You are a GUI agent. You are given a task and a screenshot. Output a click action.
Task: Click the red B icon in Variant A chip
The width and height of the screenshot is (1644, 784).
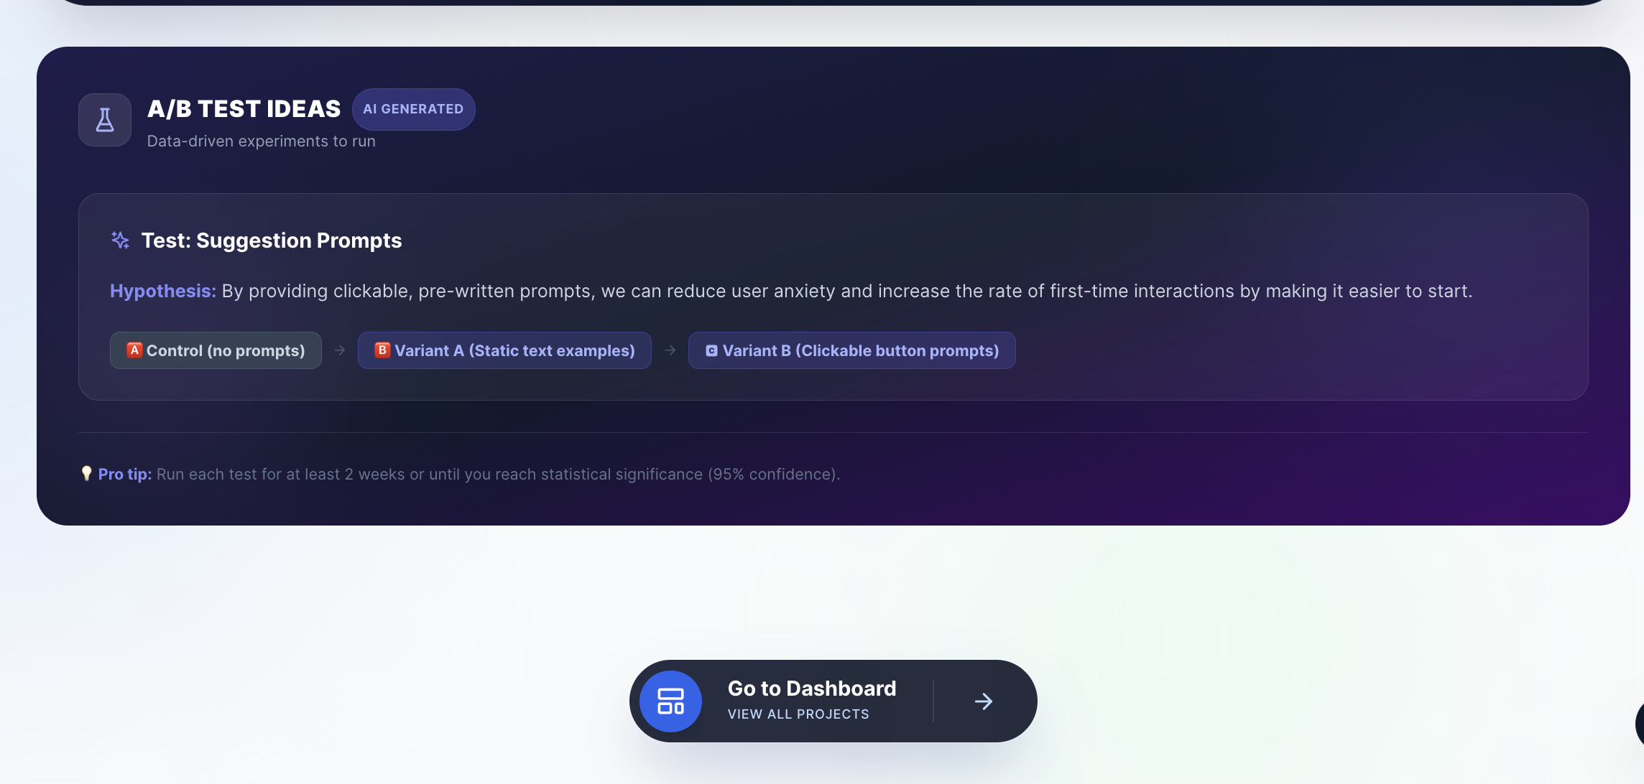[x=382, y=350]
